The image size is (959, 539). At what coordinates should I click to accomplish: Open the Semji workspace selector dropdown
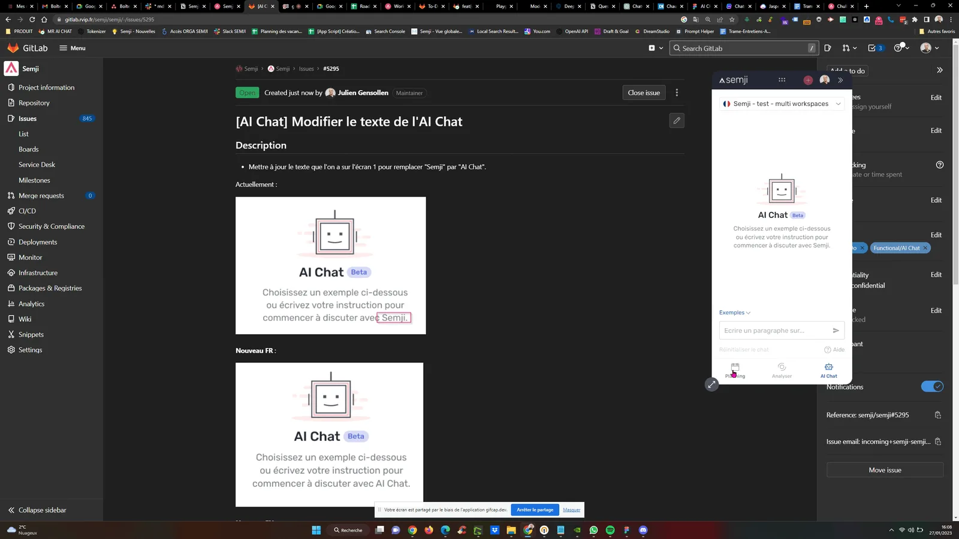pos(782,104)
